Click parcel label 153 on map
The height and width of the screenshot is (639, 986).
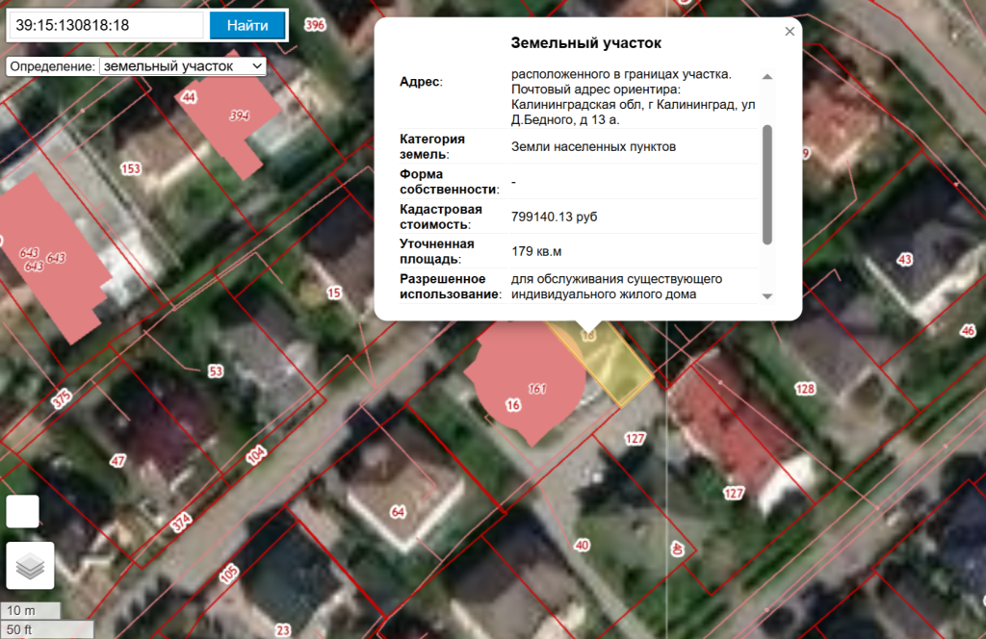130,168
